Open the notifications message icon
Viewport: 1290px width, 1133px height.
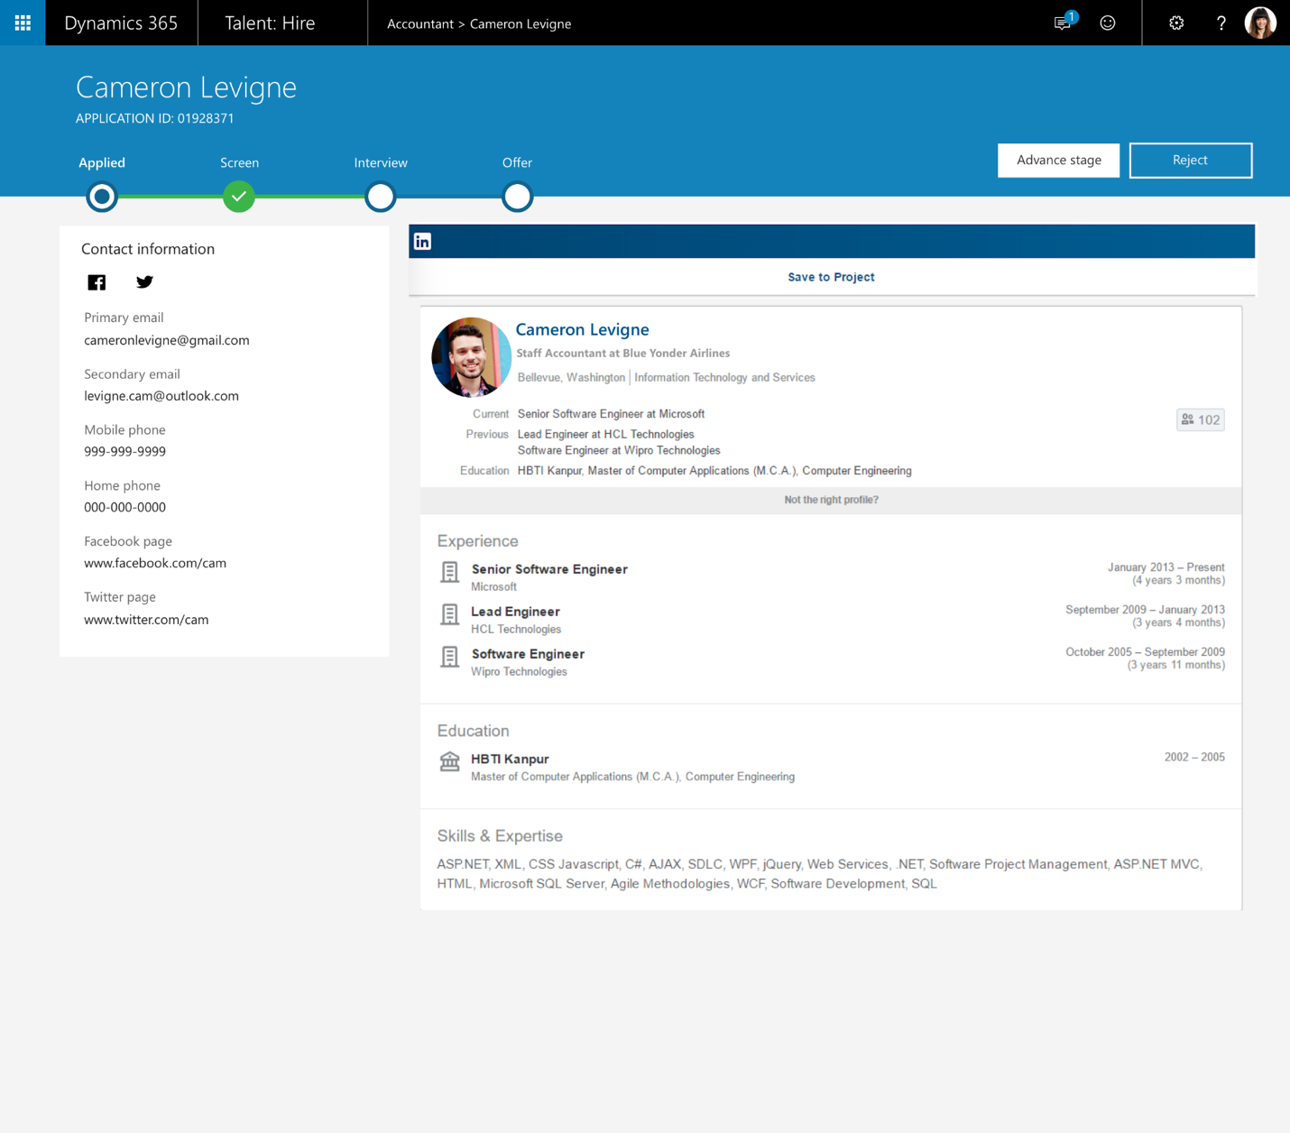(x=1063, y=23)
